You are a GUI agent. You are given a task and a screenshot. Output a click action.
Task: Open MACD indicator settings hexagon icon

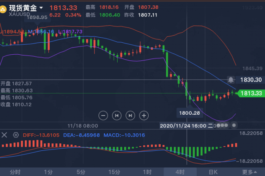(x=16, y=135)
